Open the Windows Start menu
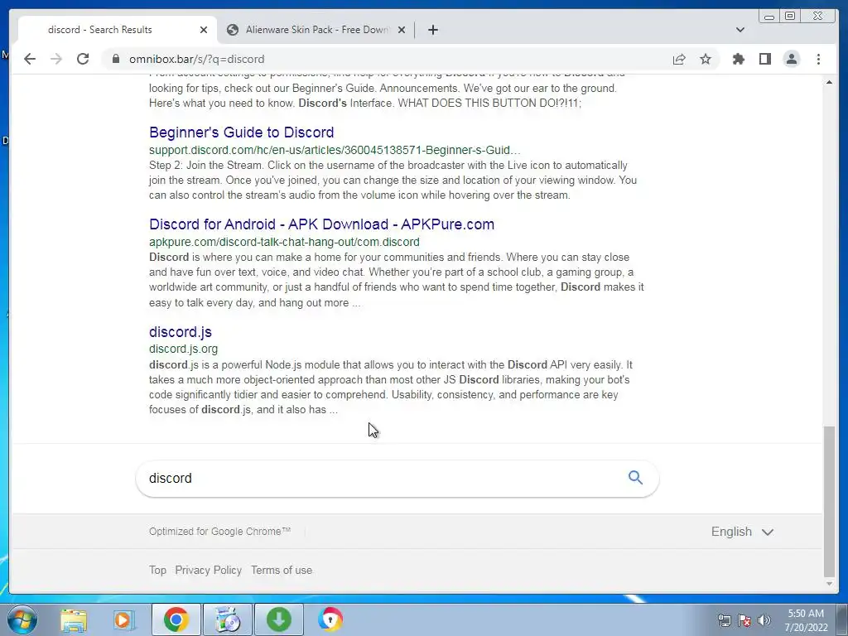This screenshot has height=636, width=848. pyautogui.click(x=22, y=619)
